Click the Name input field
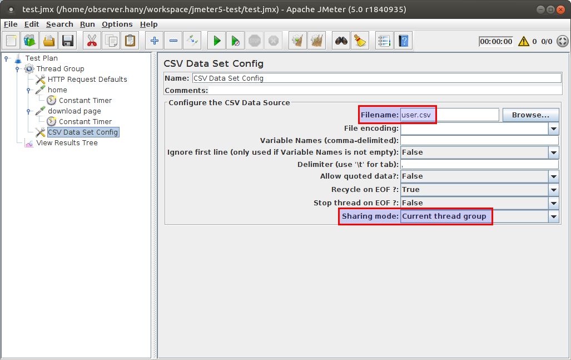This screenshot has height=360, width=571. click(376, 78)
